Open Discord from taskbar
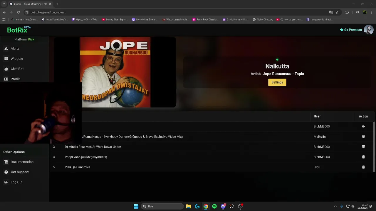 click(223, 206)
